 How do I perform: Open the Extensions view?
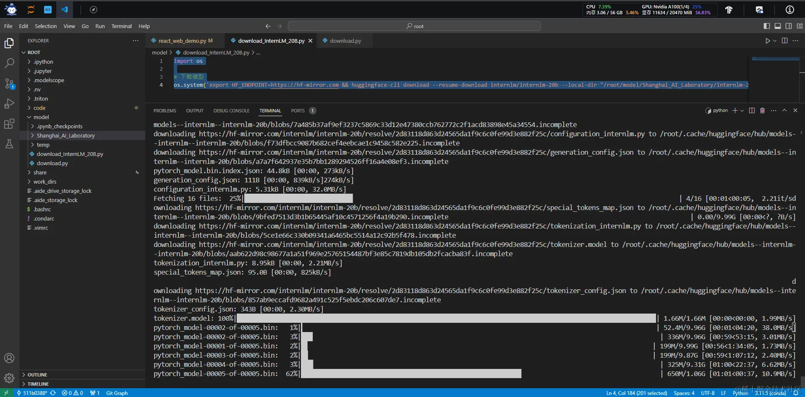9,124
